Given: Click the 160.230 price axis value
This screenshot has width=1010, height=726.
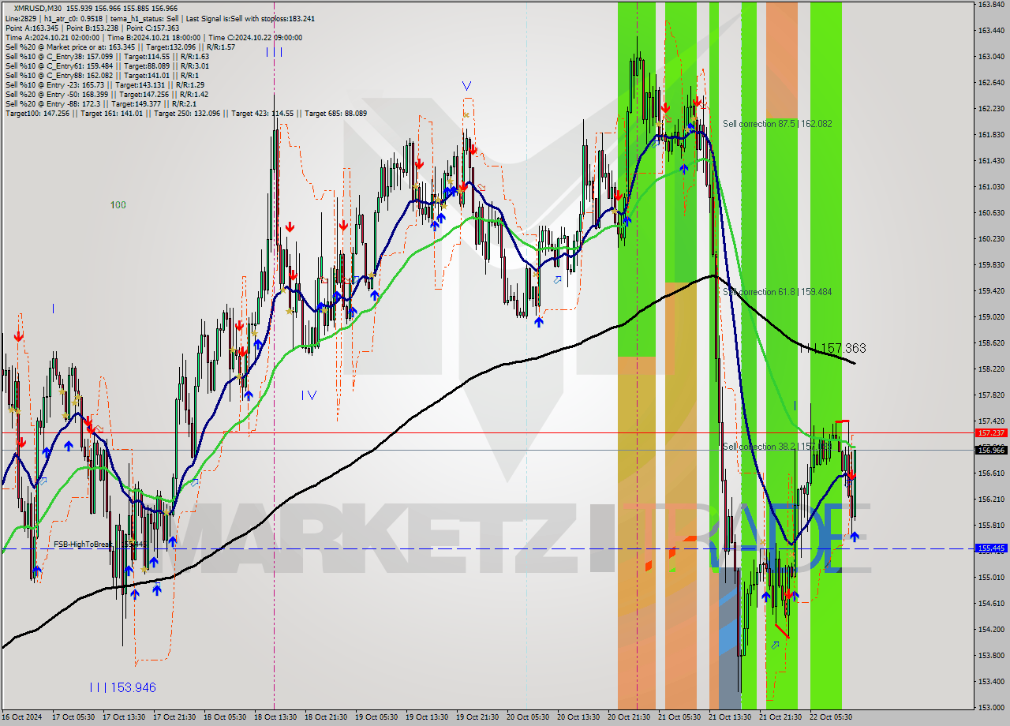Looking at the screenshot, I should pos(990,238).
